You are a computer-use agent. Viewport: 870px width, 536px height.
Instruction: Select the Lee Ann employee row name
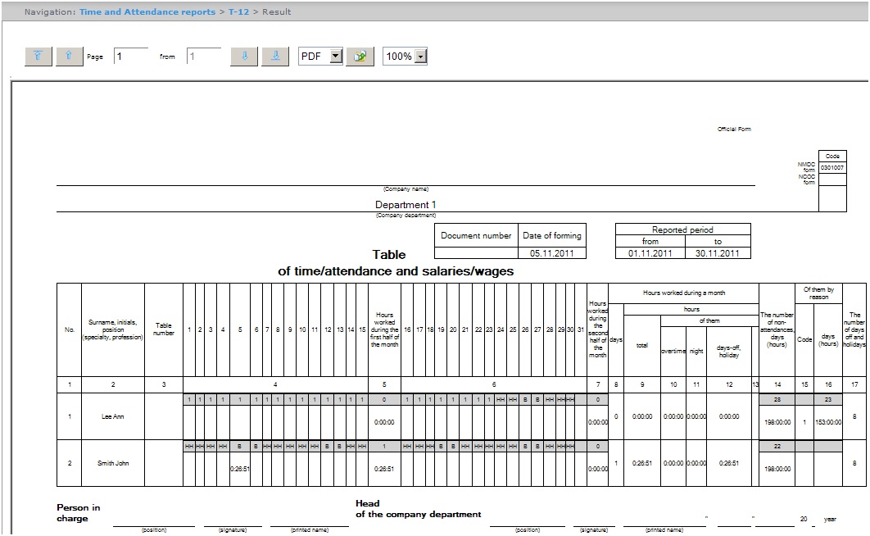[x=113, y=416]
